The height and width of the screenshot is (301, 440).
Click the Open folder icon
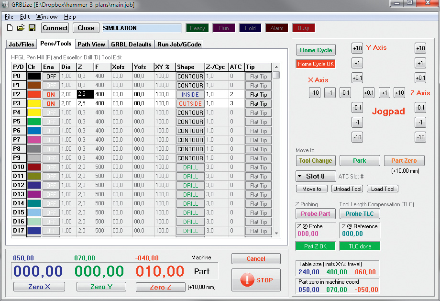[21, 28]
